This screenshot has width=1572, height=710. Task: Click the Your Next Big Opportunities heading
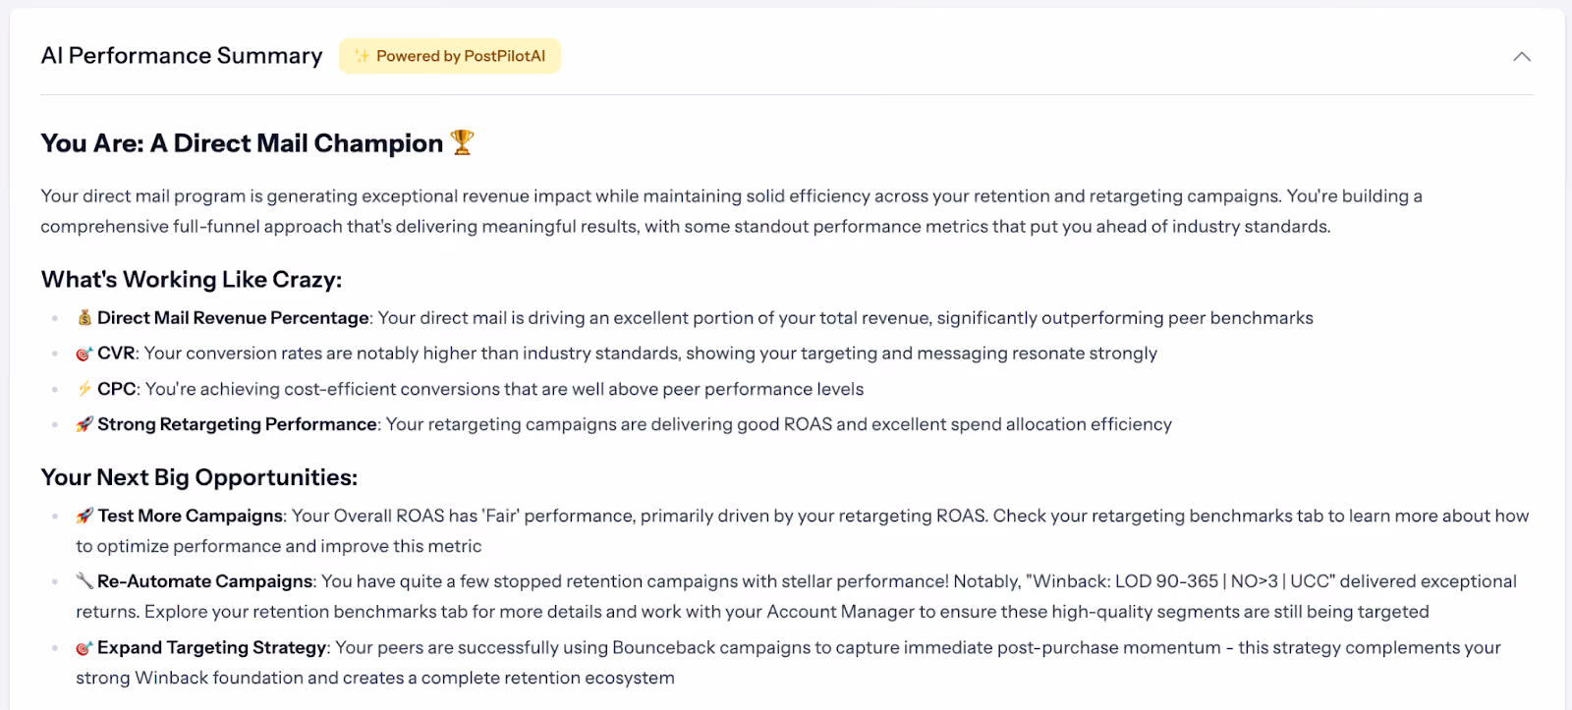199,477
